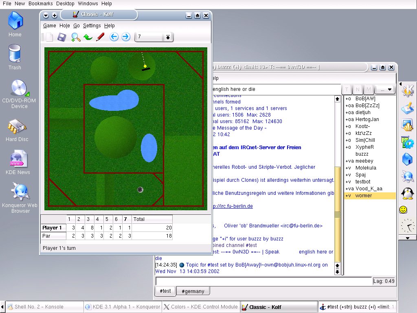Viewport: 417px width, 313px height.
Task: Select Classic - Kolf taskbar button
Action: click(x=279, y=307)
